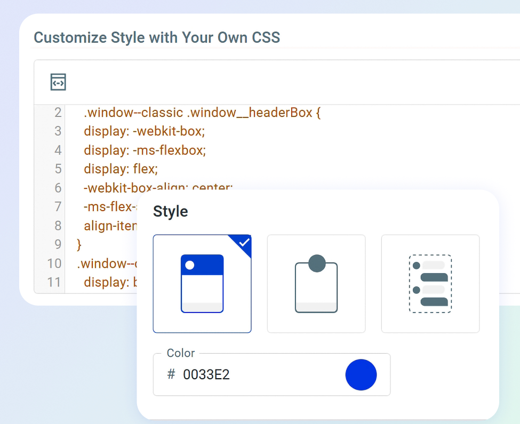
Task: Click the '#' prefix in the color field
Action: (x=171, y=374)
